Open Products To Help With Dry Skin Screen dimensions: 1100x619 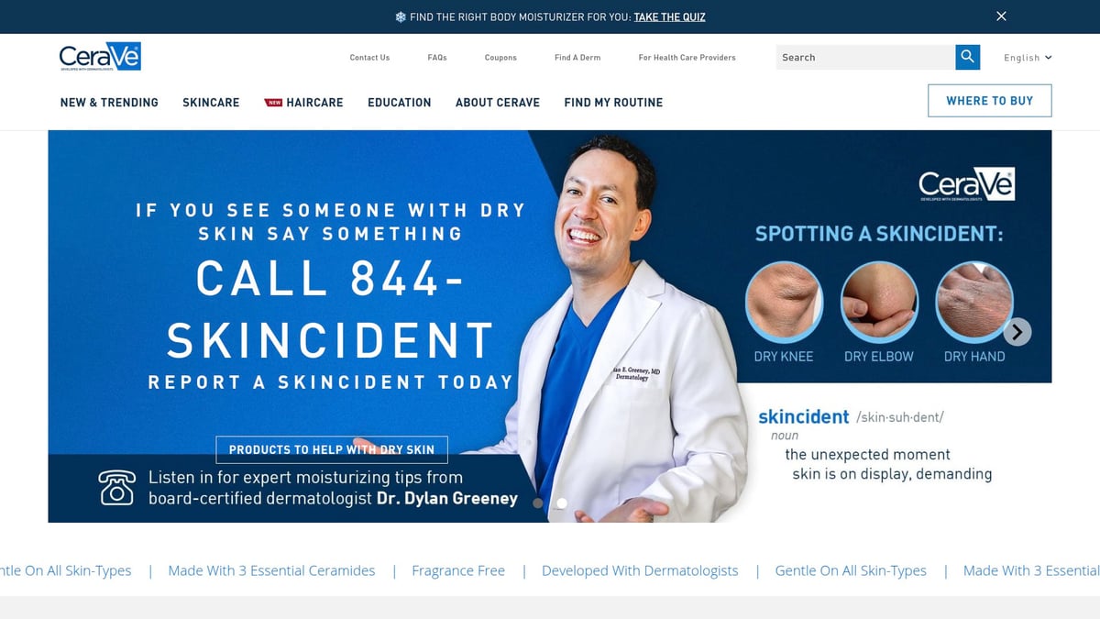point(332,449)
